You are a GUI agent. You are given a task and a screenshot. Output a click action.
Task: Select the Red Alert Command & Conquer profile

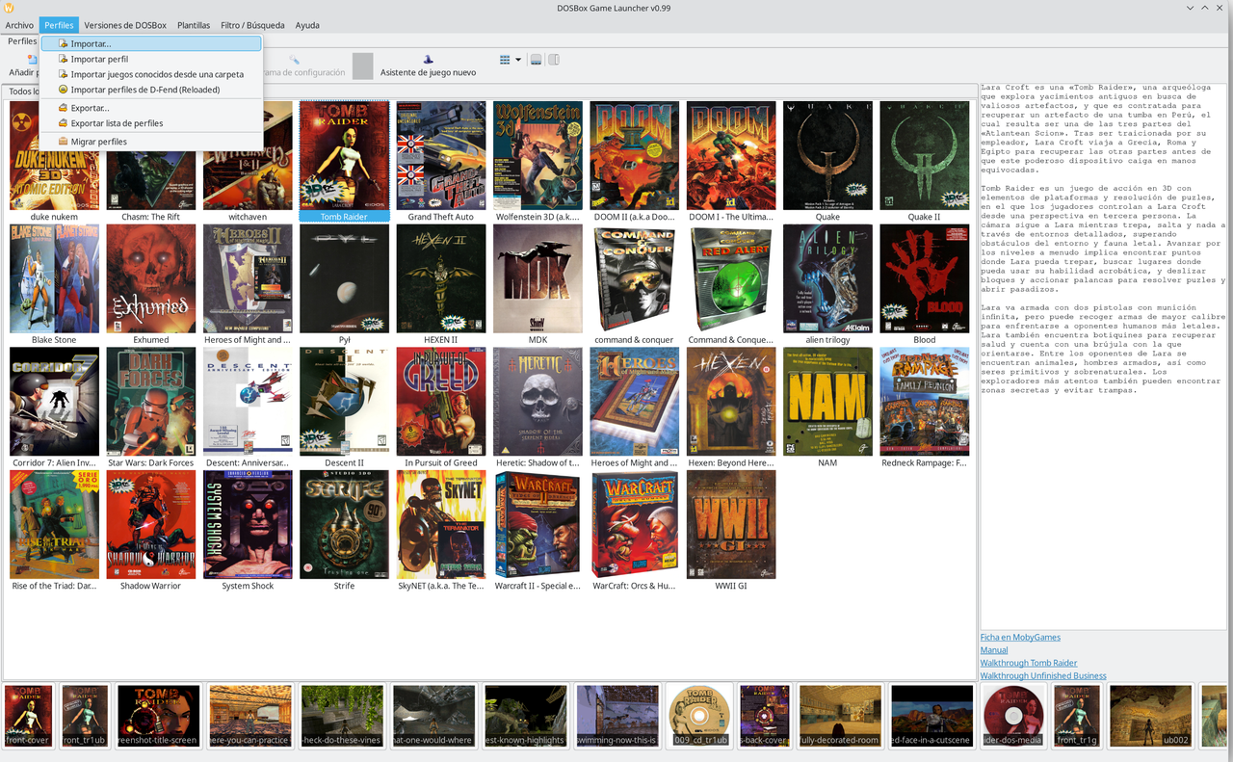[x=731, y=285]
